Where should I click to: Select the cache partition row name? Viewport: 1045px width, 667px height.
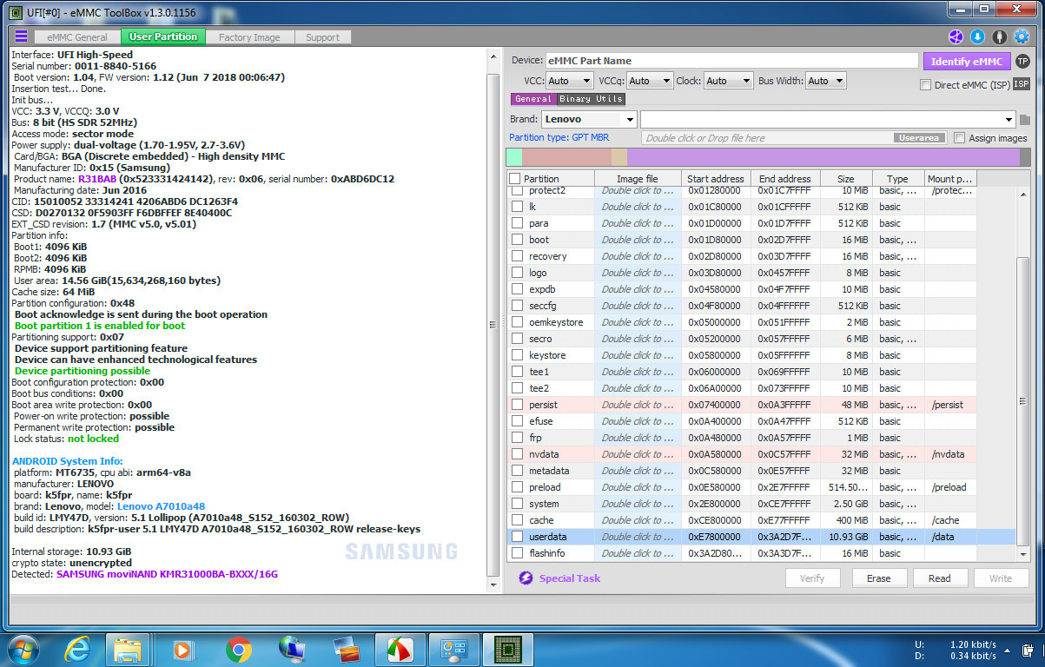coord(541,520)
